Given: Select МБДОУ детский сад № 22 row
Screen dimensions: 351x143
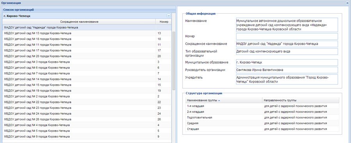Looking at the screenshot, I should (x=87, y=102).
